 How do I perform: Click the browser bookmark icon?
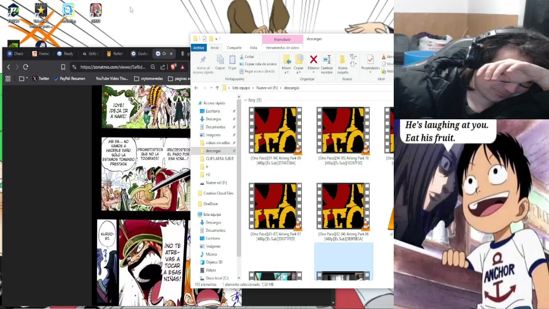pos(63,67)
